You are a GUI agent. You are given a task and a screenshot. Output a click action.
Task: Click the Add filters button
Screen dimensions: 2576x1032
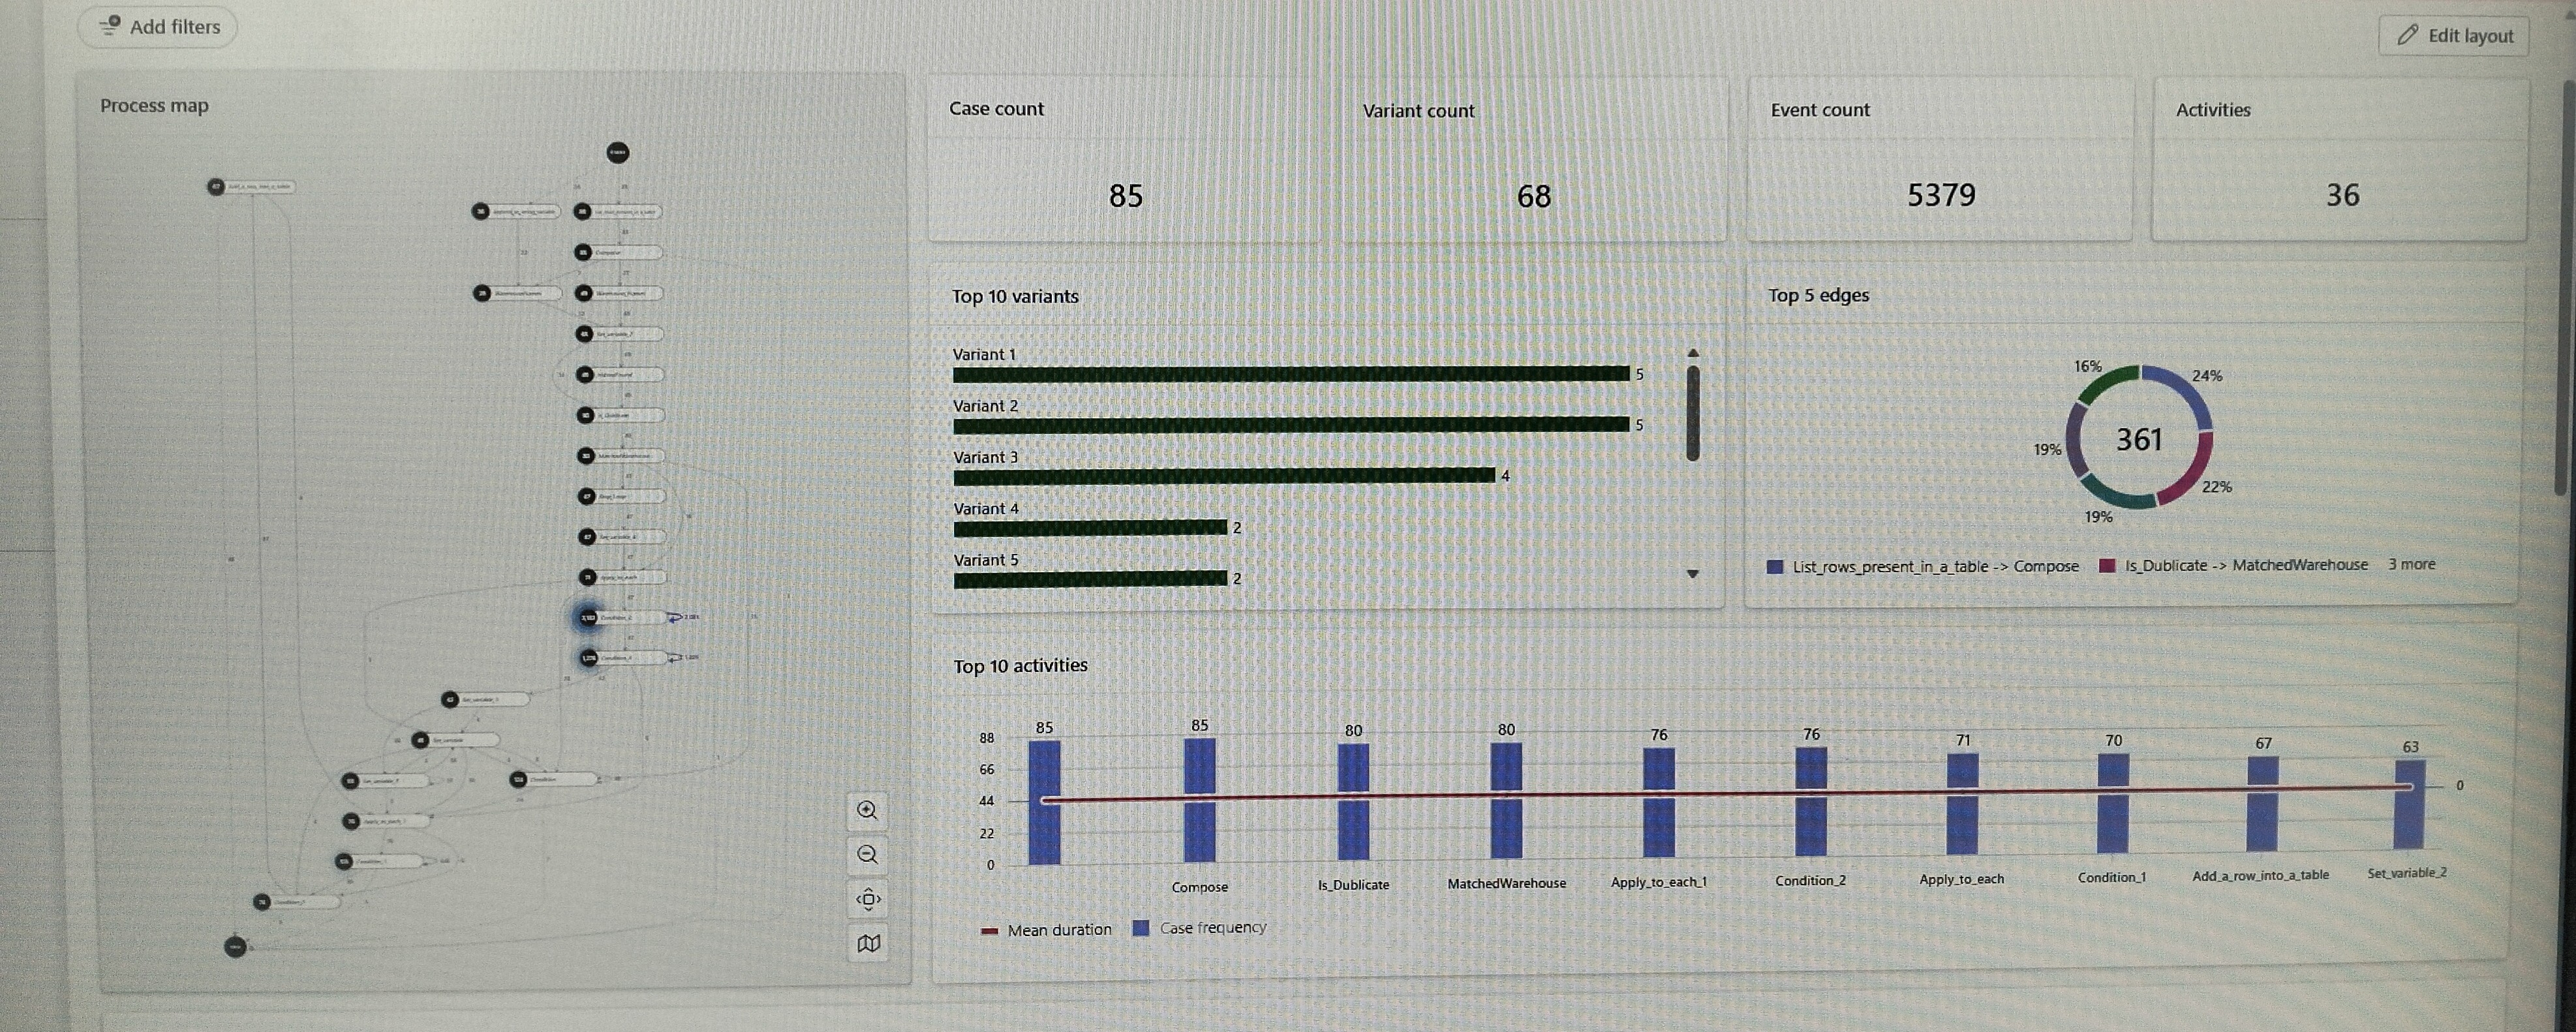157,27
